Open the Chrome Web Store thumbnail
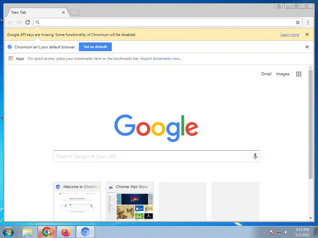318x238 pixels. point(130,201)
